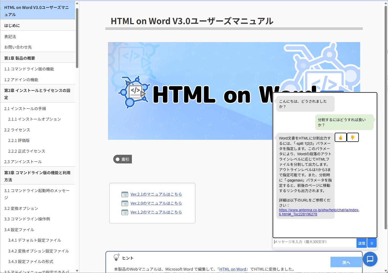
Task: Click sidebar scrollbar up arrow
Action: (77, 3)
